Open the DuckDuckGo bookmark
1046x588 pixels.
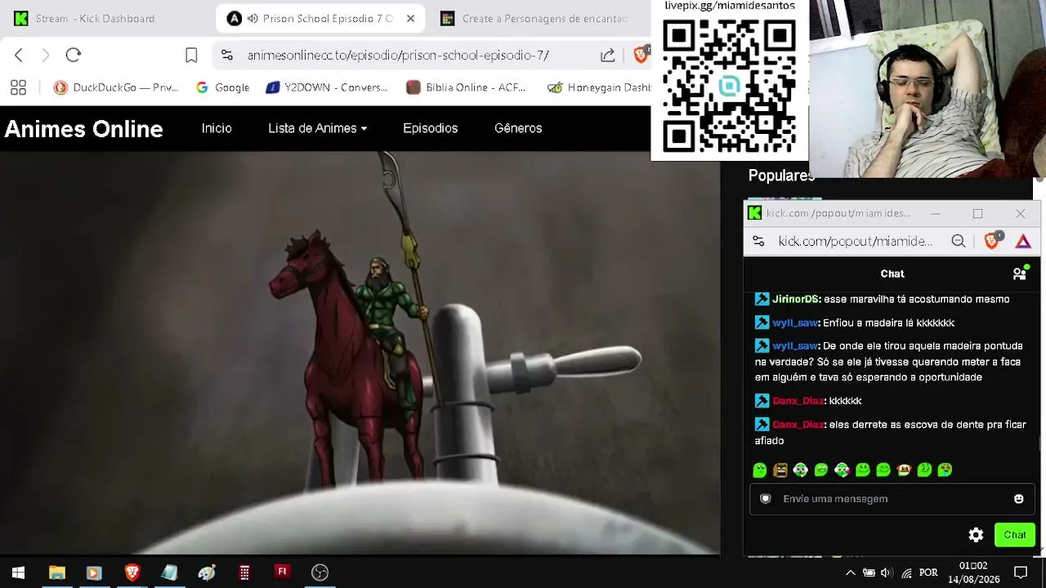tap(116, 87)
